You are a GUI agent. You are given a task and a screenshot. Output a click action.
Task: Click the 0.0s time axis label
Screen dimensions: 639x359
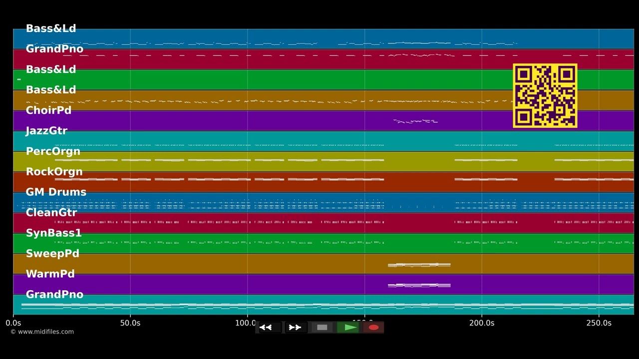(x=13, y=323)
